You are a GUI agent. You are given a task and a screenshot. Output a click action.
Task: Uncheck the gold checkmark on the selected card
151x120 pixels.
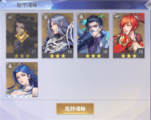tap(22, 36)
